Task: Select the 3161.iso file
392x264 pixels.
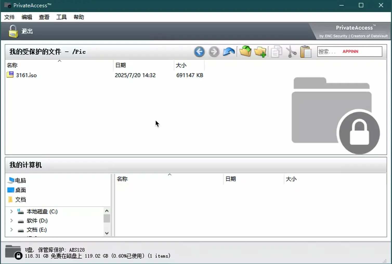Action: pos(26,75)
